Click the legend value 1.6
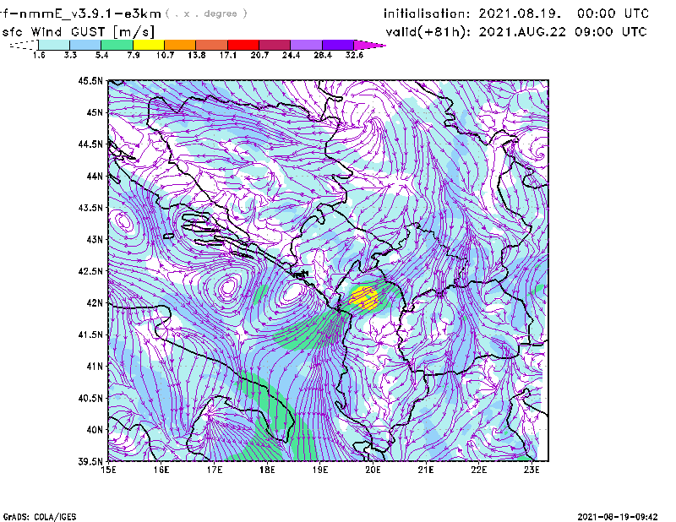This screenshot has width=676, height=522. coord(39,55)
